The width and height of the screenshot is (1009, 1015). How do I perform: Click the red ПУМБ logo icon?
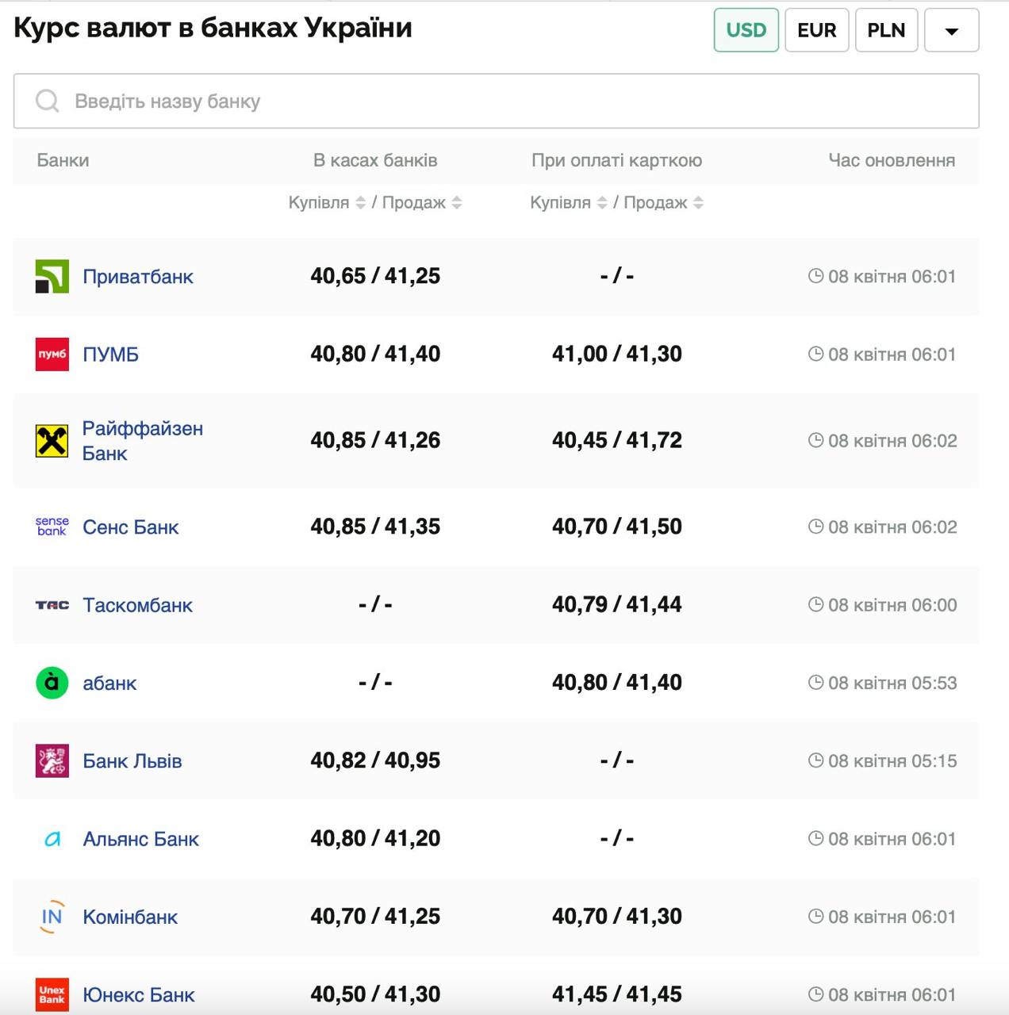(x=52, y=354)
